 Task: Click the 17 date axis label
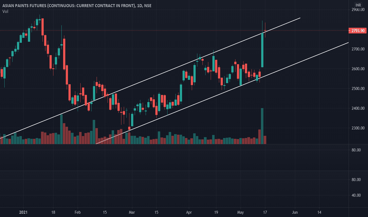[265, 212]
